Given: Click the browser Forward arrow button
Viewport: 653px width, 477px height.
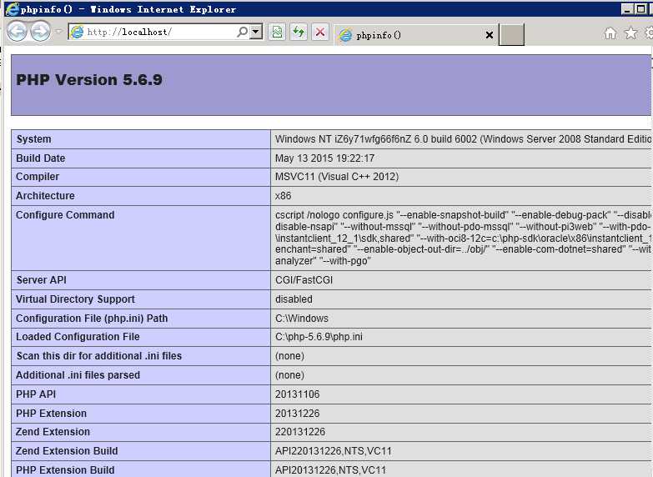Looking at the screenshot, I should pos(40,32).
